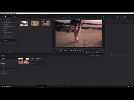Expand Master under Power Bins
This screenshot has width=134, height=100.
point(1,66)
